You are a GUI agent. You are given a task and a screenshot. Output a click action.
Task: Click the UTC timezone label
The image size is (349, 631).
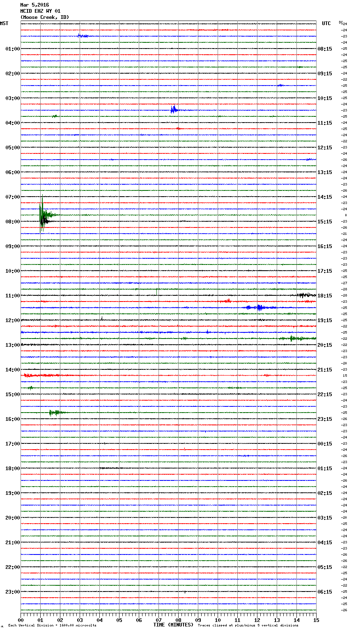[x=326, y=23]
